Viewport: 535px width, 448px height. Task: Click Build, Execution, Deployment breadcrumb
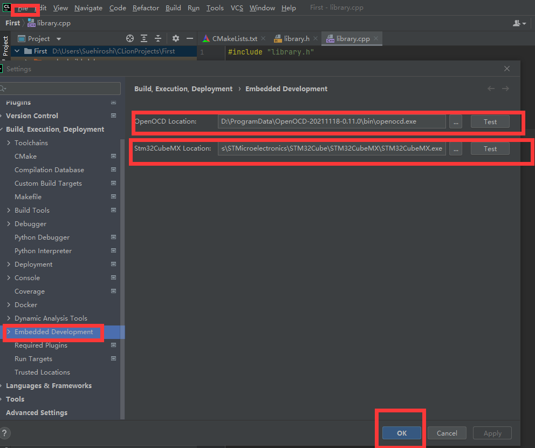pos(183,89)
